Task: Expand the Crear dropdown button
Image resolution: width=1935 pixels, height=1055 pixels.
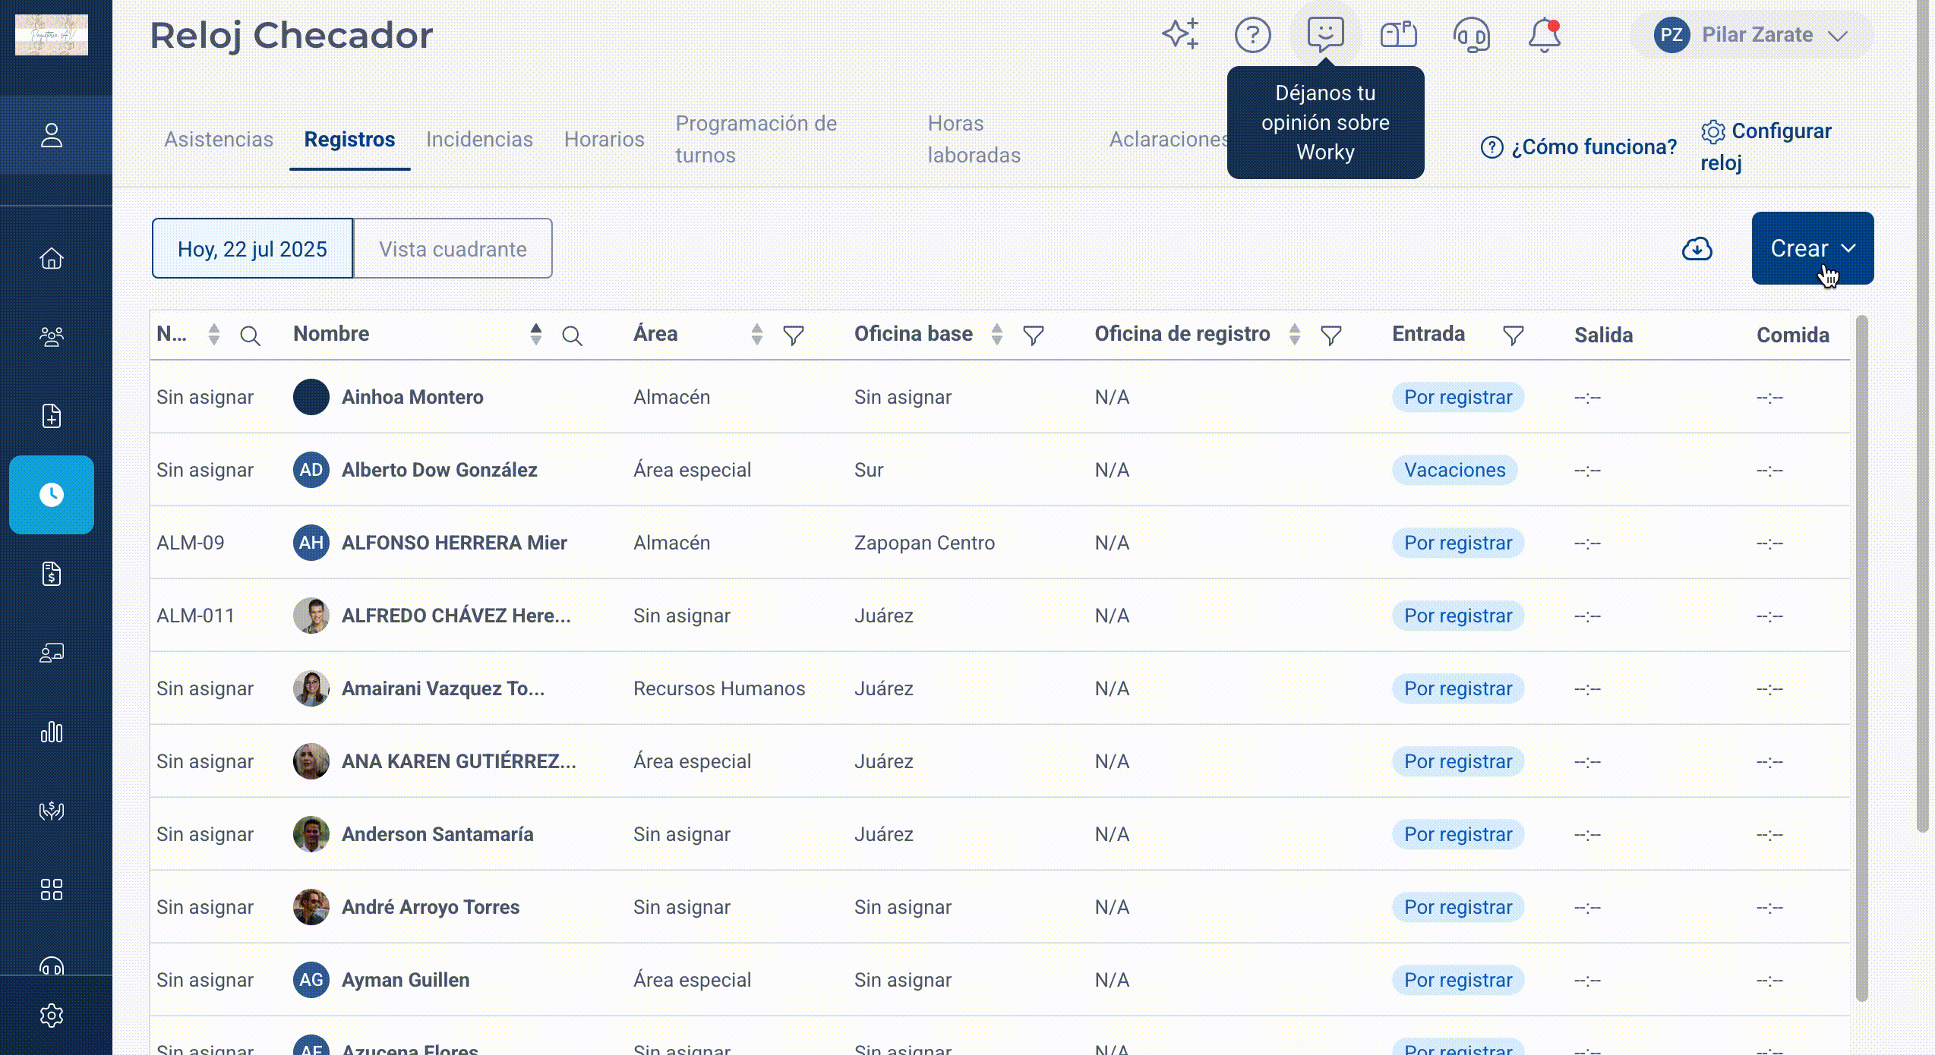Action: 1812,248
